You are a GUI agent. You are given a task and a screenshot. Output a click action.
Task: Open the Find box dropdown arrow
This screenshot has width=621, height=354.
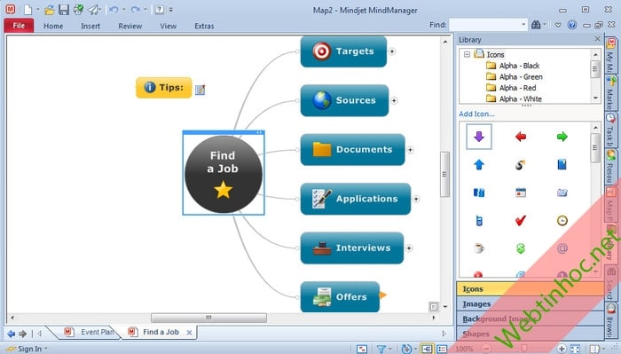[523, 25]
